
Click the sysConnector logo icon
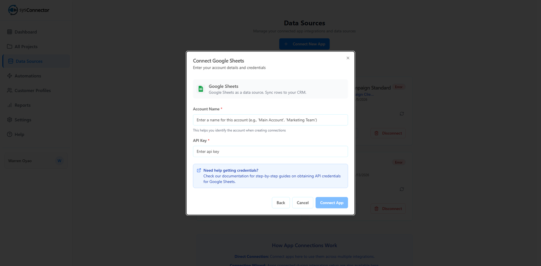pyautogui.click(x=13, y=10)
